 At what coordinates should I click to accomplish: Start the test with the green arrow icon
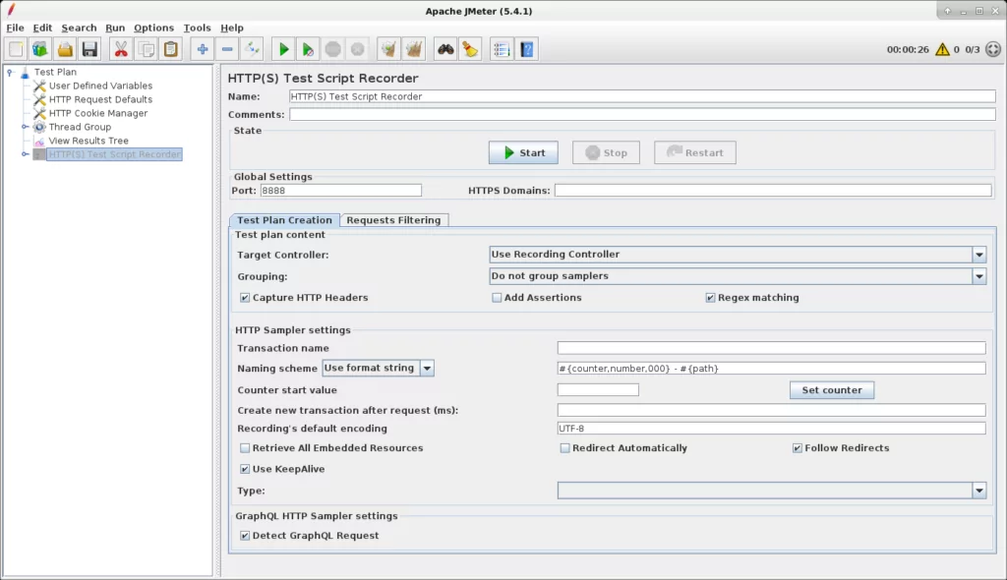click(283, 49)
